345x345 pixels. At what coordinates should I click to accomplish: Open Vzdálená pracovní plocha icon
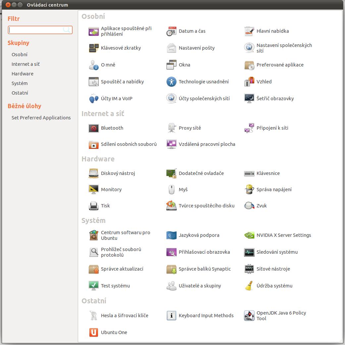pyautogui.click(x=172, y=144)
